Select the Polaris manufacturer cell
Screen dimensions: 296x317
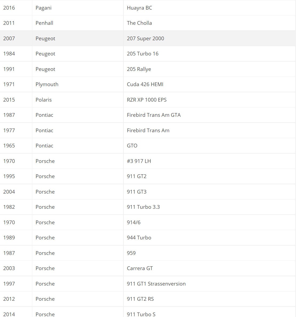point(43,100)
